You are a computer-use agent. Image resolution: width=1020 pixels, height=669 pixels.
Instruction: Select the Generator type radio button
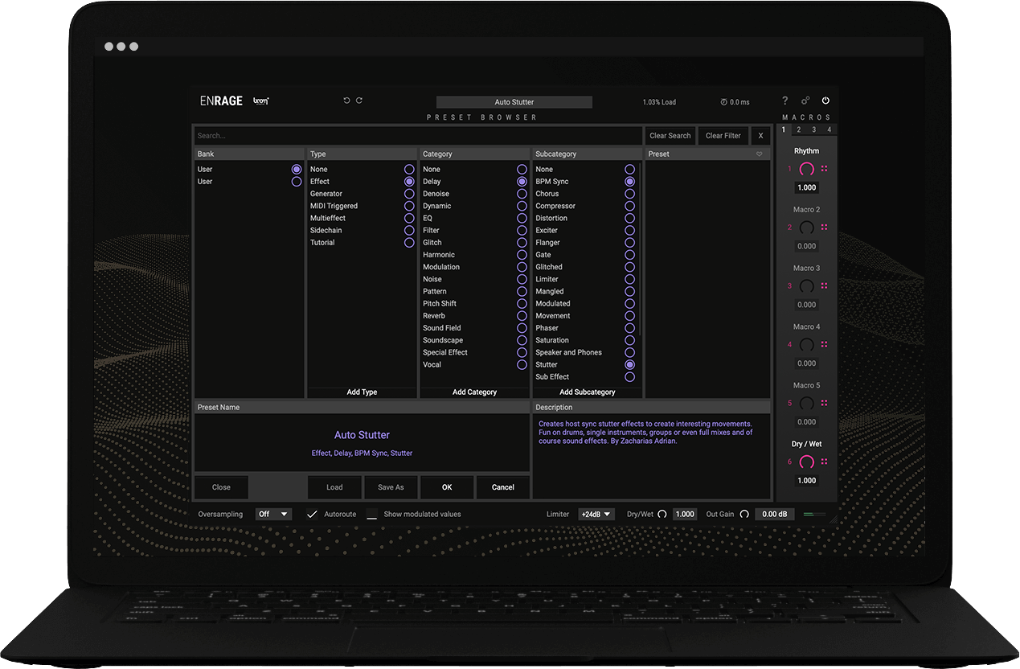click(x=409, y=194)
